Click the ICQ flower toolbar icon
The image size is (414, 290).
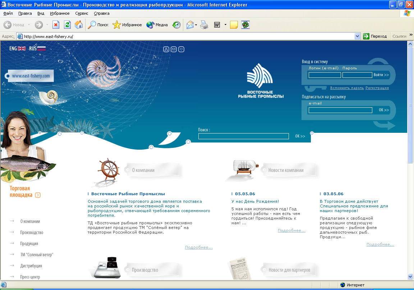pos(245,25)
